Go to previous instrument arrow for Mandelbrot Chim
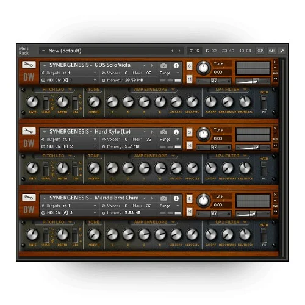 (x=145, y=198)
